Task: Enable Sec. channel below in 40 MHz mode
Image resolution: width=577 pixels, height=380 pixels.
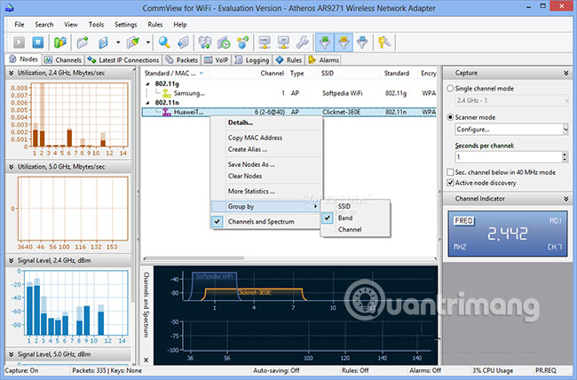Action: pyautogui.click(x=450, y=171)
